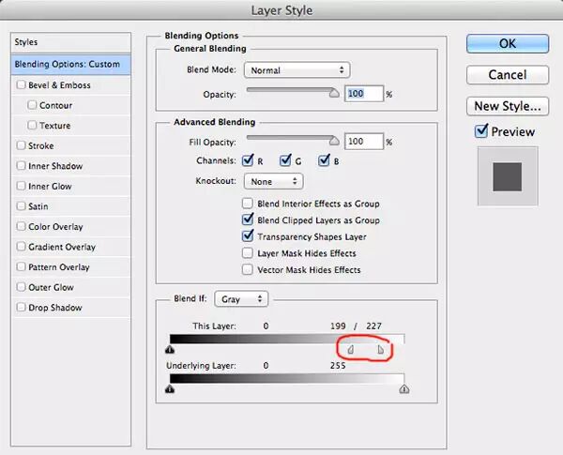
Task: Select the Drop Shadow style label
Action: point(55,308)
